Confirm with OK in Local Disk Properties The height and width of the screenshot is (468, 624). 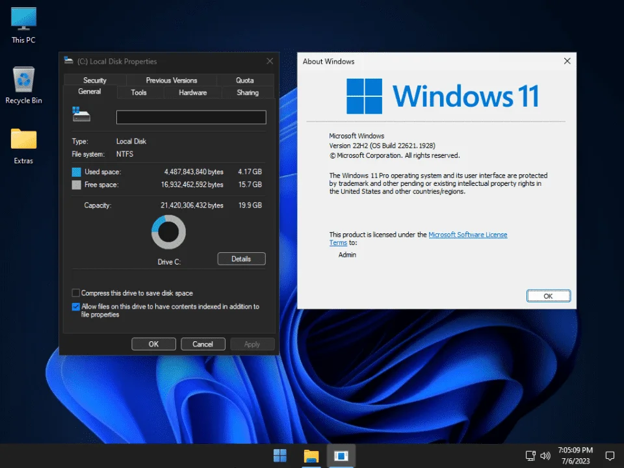[153, 344]
